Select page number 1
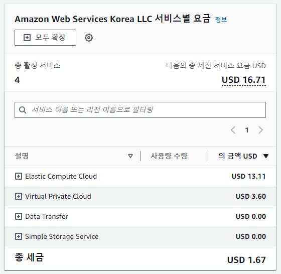 (247, 130)
